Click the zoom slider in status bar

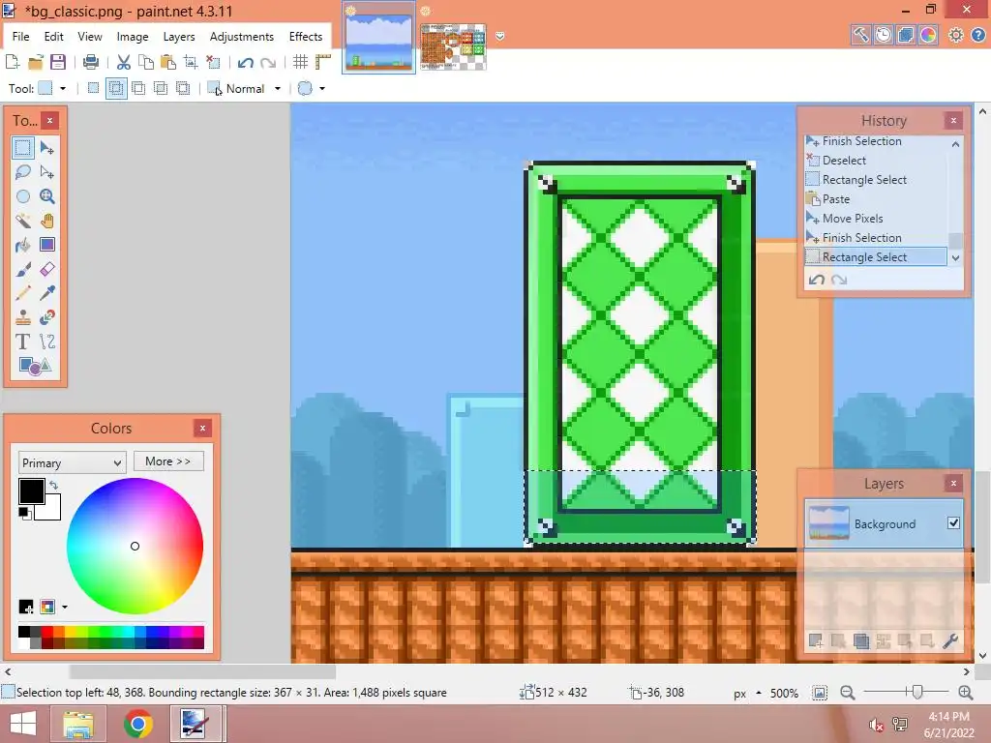click(x=906, y=693)
